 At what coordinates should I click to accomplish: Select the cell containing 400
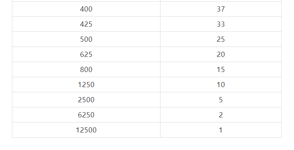click(86, 9)
